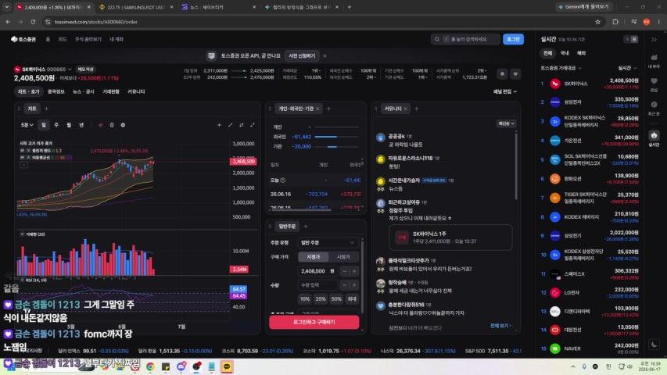The width and height of the screenshot is (667, 375).
Task: Close the 커뮤니티 panel tab
Action: [x=405, y=109]
